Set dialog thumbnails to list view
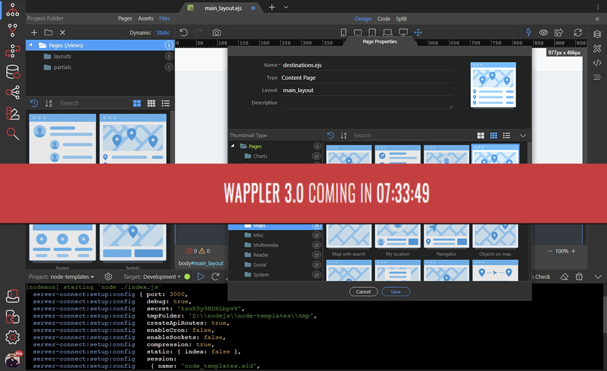Image resolution: width=607 pixels, height=371 pixels. click(506, 135)
